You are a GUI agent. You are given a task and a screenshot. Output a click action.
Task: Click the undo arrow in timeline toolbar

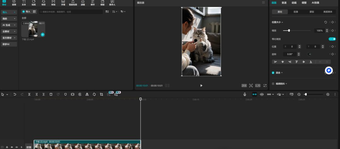click(x=15, y=94)
